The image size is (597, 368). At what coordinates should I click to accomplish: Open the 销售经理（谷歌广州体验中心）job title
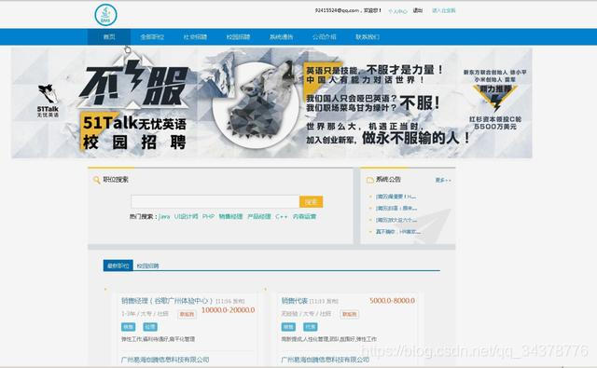167,301
